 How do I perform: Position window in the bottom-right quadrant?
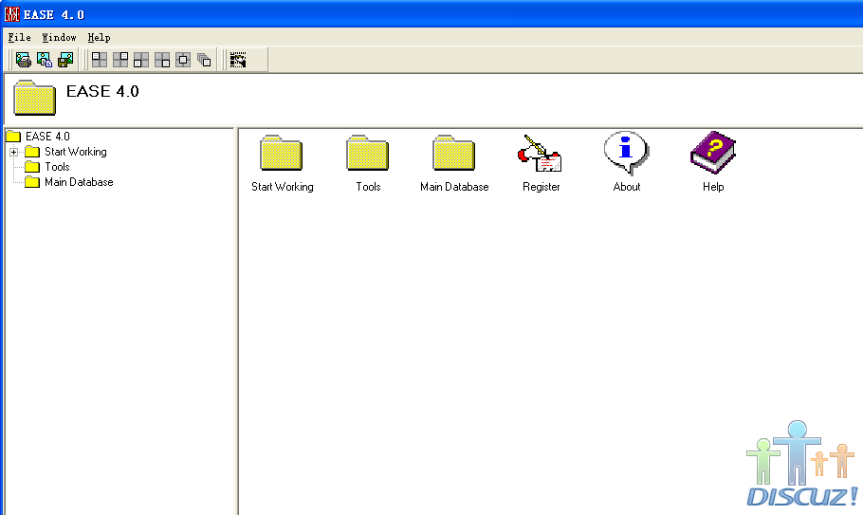[162, 60]
